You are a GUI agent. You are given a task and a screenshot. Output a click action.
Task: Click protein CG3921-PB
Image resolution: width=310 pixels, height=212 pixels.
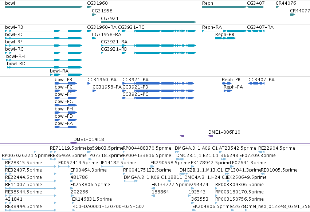[x=158, y=91]
